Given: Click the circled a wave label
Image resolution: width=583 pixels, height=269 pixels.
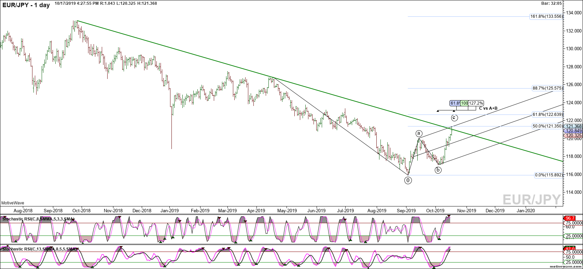Looking at the screenshot, I should (419, 134).
